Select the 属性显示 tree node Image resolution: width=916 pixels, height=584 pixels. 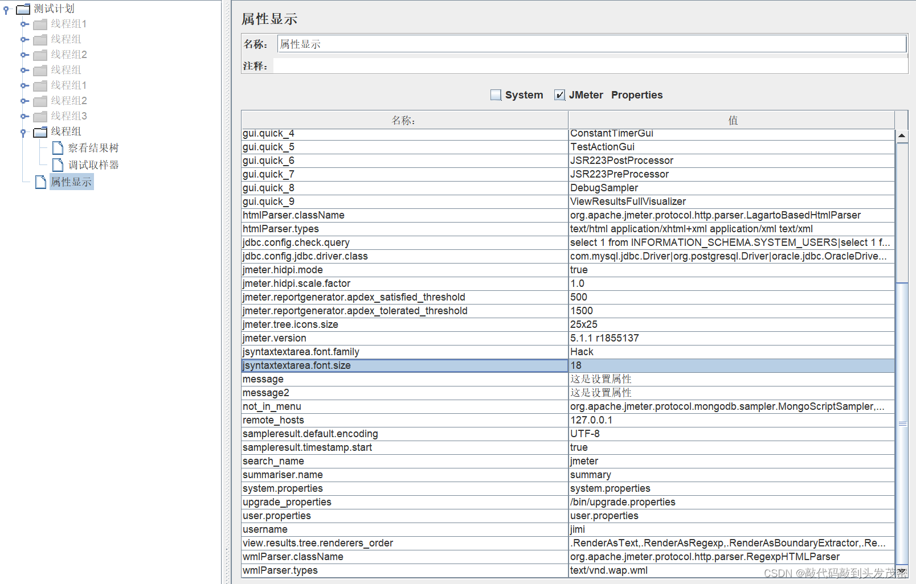[x=71, y=182]
